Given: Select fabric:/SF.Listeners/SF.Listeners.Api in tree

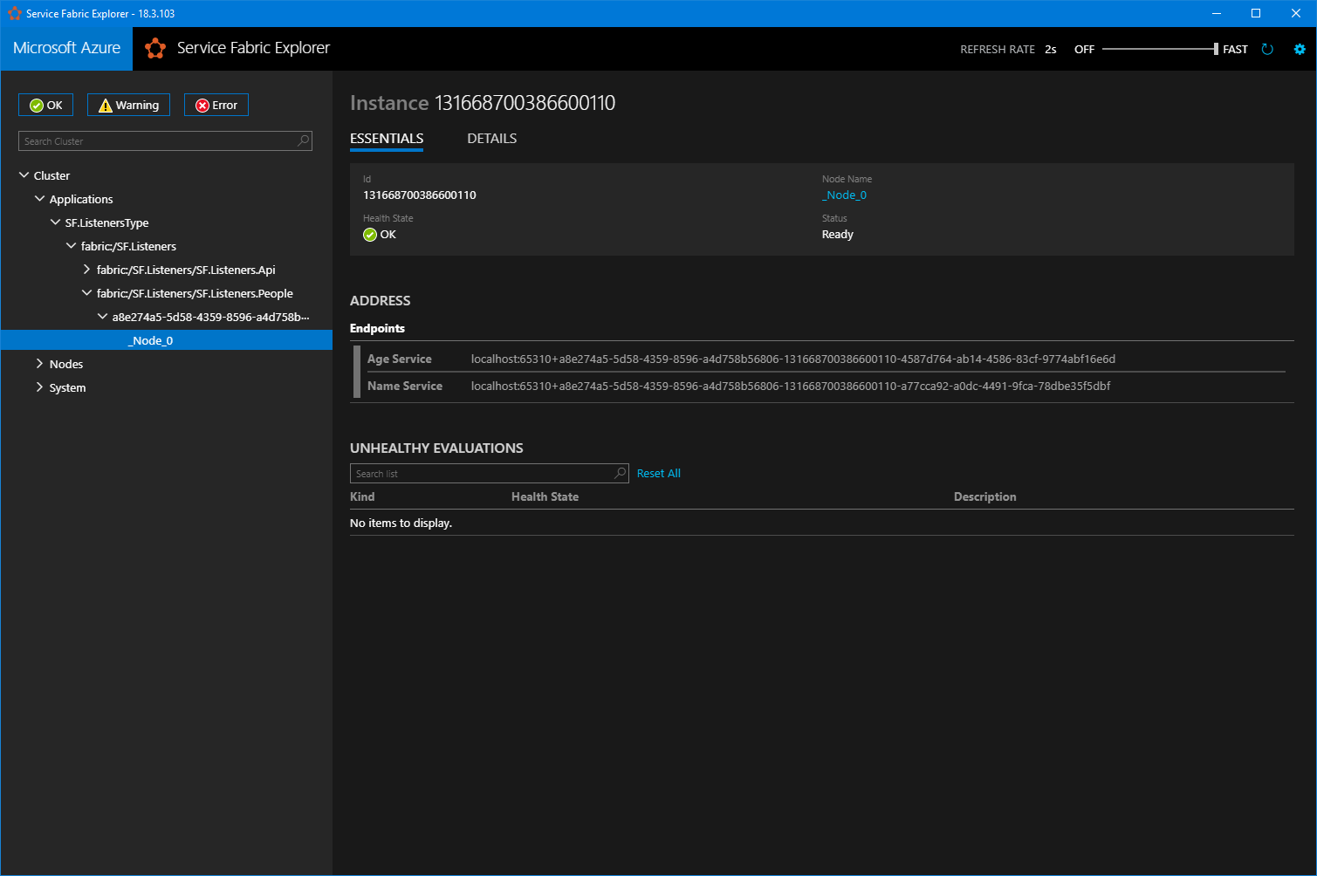Looking at the screenshot, I should pyautogui.click(x=186, y=270).
